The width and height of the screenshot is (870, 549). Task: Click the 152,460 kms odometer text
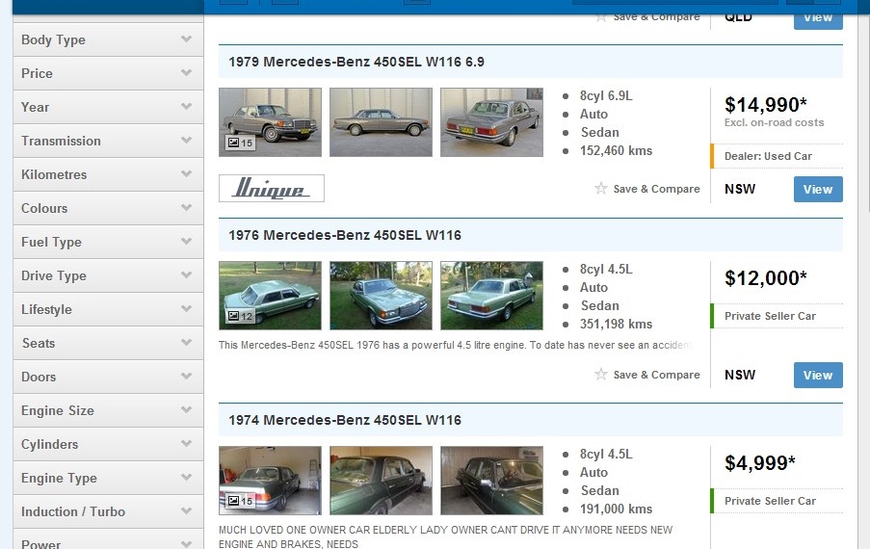(x=616, y=151)
